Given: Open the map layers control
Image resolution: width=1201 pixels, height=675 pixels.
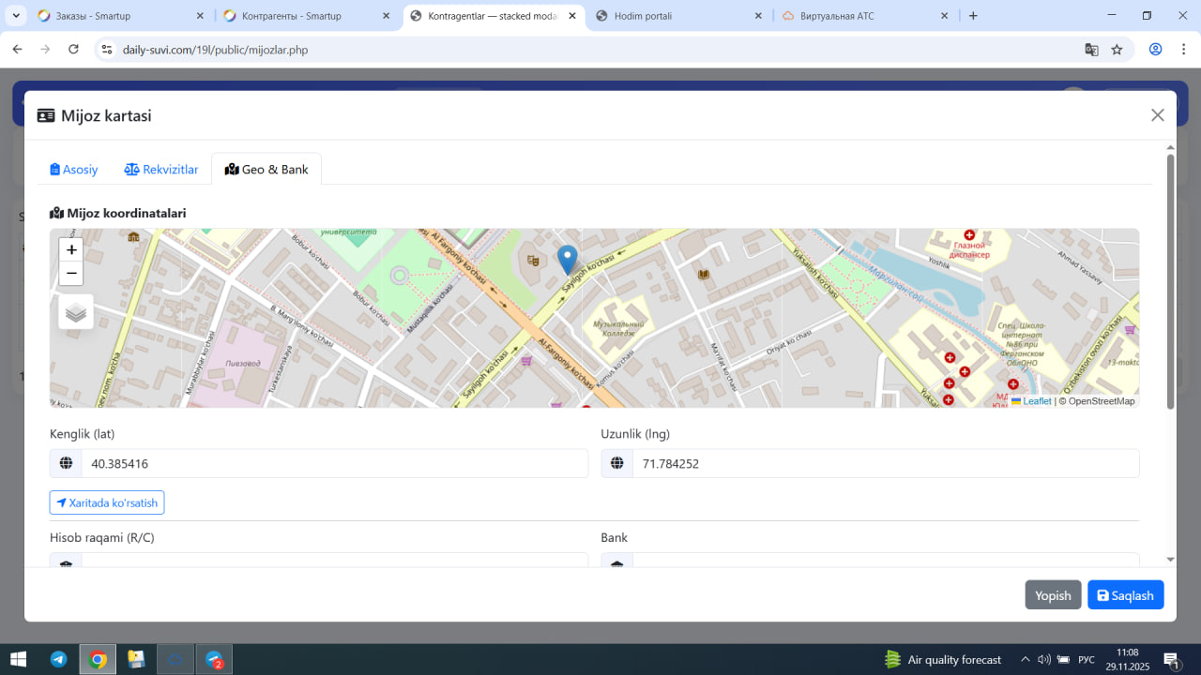Looking at the screenshot, I should coord(76,312).
